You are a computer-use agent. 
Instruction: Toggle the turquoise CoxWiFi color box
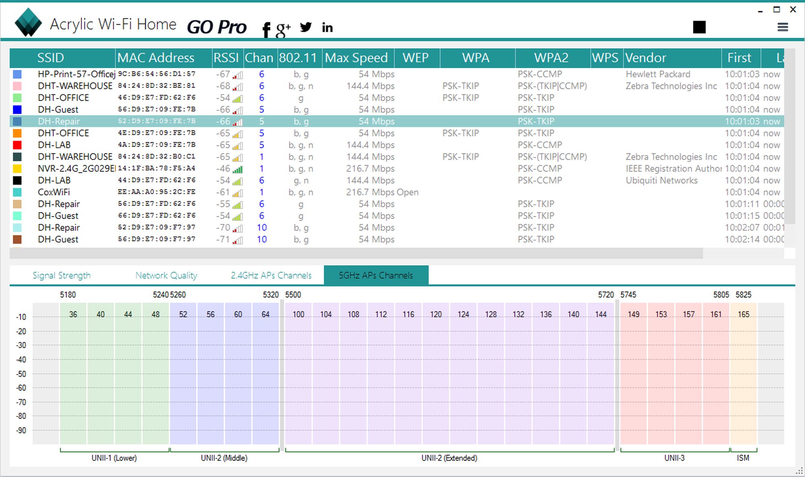(x=17, y=192)
